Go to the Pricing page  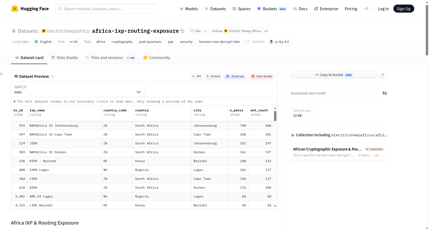coord(351,9)
